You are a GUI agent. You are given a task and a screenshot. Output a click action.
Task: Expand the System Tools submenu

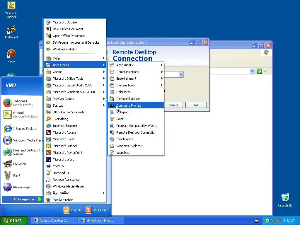[x=136, y=85]
